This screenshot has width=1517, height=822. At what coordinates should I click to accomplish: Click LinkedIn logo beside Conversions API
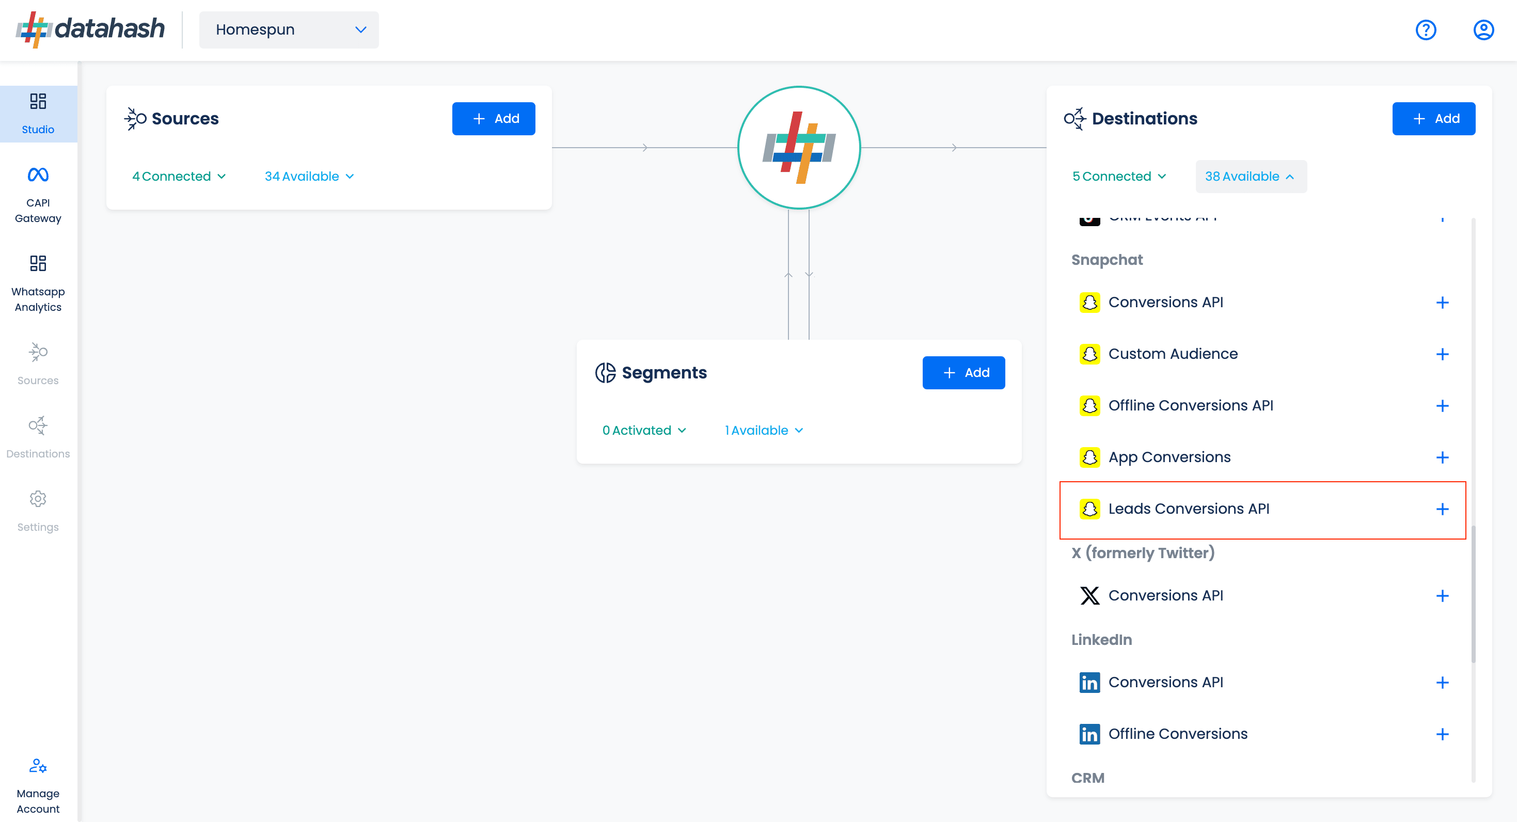pos(1089,682)
